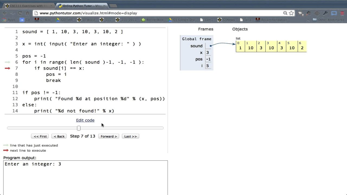Jump to end with Last >> button
Image resolution: width=347 pixels, height=195 pixels.
coord(130,136)
